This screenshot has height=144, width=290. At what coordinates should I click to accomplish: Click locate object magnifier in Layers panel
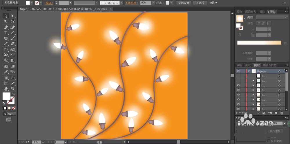click(258, 113)
